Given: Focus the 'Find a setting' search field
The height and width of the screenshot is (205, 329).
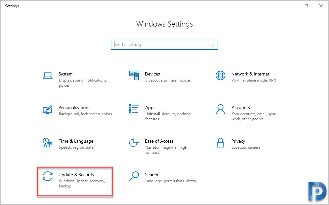Looking at the screenshot, I should (x=164, y=45).
